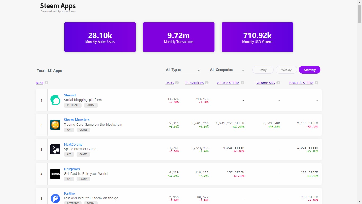Screen dimensions: 362x204
Task: Sort by Users column header
Action: click(x=170, y=83)
